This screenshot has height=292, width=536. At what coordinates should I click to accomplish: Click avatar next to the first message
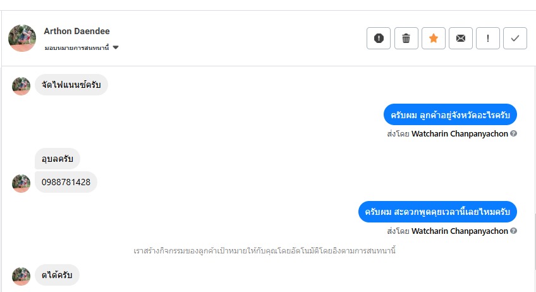(x=21, y=86)
